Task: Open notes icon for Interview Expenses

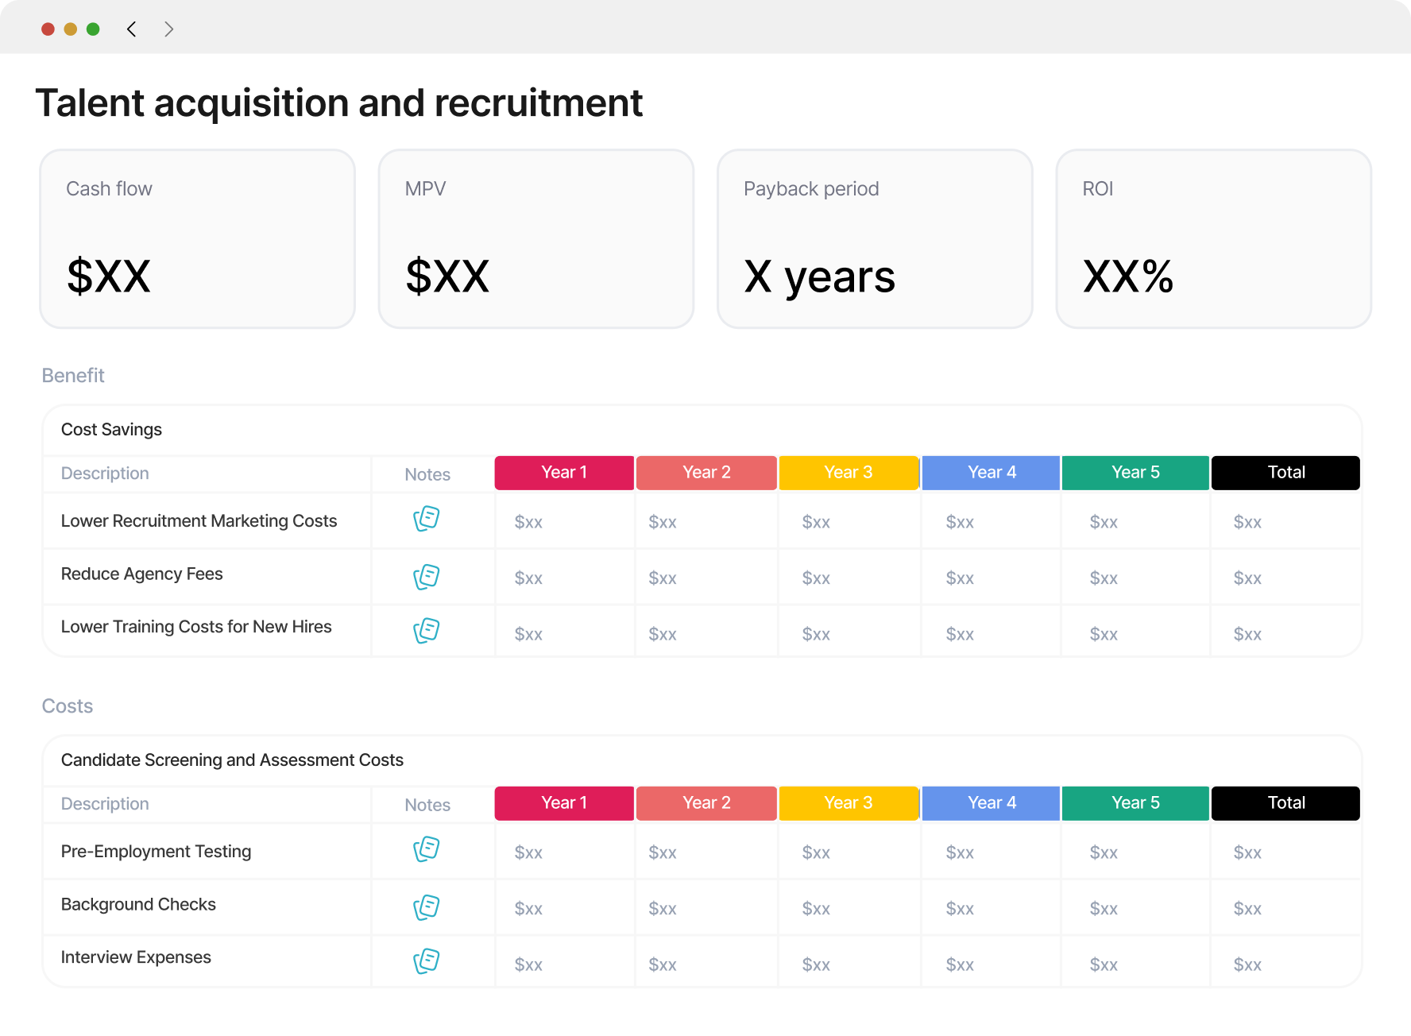Action: (427, 961)
